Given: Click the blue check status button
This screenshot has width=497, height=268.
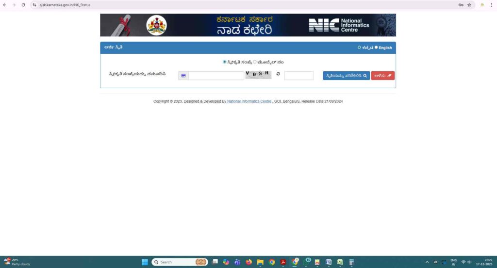Looking at the screenshot, I should (x=346, y=76).
